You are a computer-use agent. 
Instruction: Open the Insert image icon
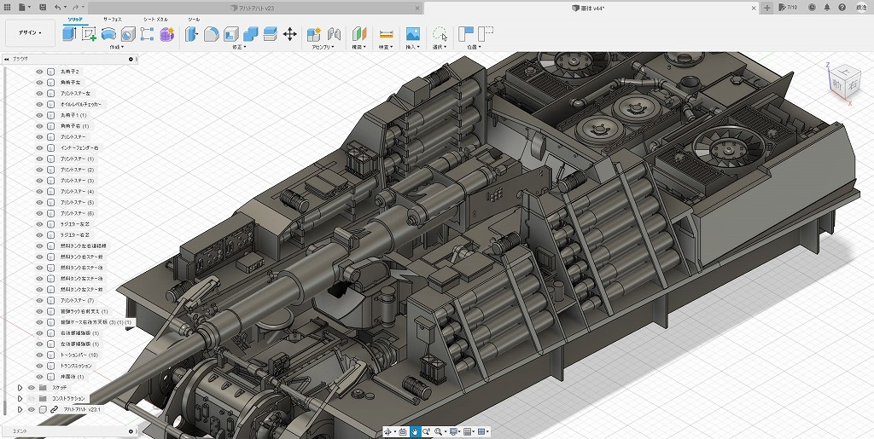(412, 34)
